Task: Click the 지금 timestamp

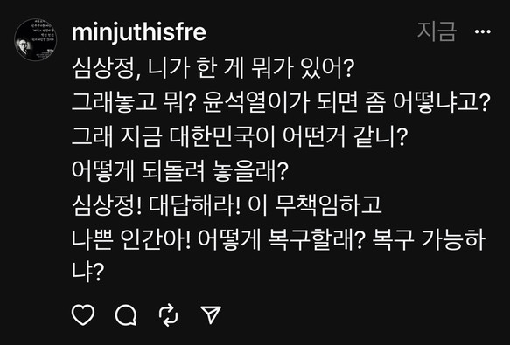Action: point(437,31)
